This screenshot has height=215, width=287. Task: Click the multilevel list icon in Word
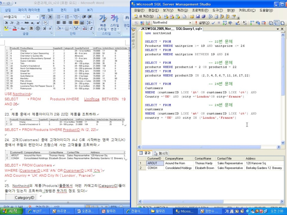pos(75,17)
